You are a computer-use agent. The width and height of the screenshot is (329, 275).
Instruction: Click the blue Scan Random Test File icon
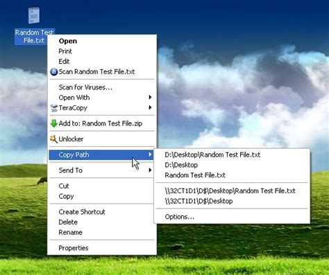(x=53, y=72)
